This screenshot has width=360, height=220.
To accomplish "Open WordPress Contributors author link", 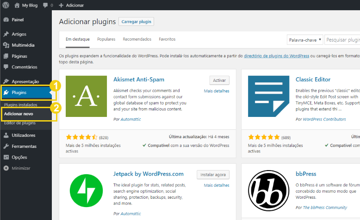I will coord(324,119).
